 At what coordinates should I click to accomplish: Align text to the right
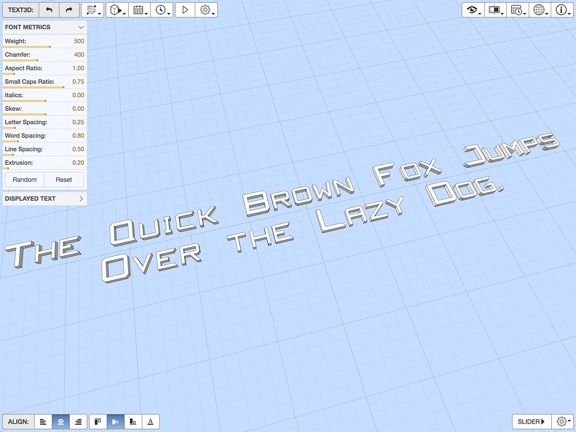tap(78, 422)
